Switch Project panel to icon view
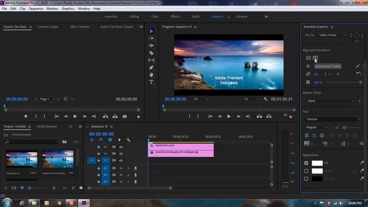The width and height of the screenshot is (368, 207). 22,188
